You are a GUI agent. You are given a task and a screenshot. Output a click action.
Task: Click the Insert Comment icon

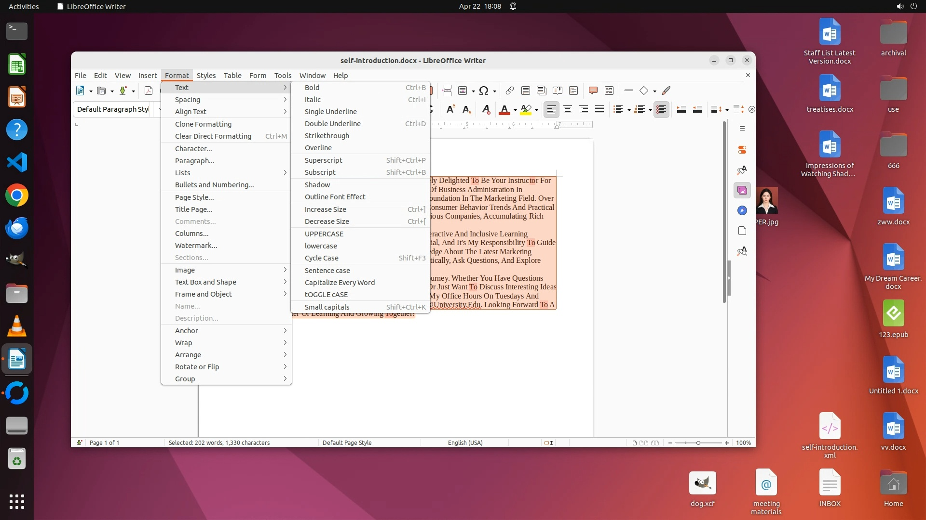[x=593, y=91]
